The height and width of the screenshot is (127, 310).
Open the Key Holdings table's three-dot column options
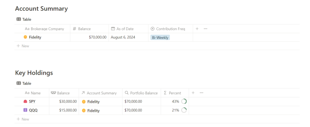coord(201,93)
